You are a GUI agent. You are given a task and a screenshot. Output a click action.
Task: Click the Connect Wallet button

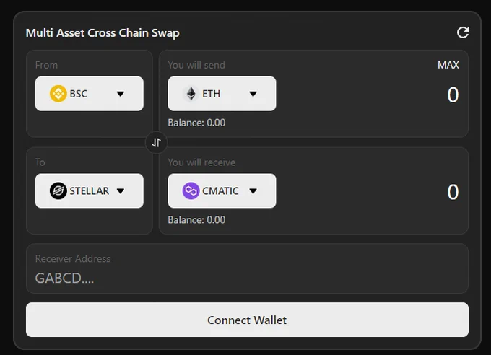247,320
